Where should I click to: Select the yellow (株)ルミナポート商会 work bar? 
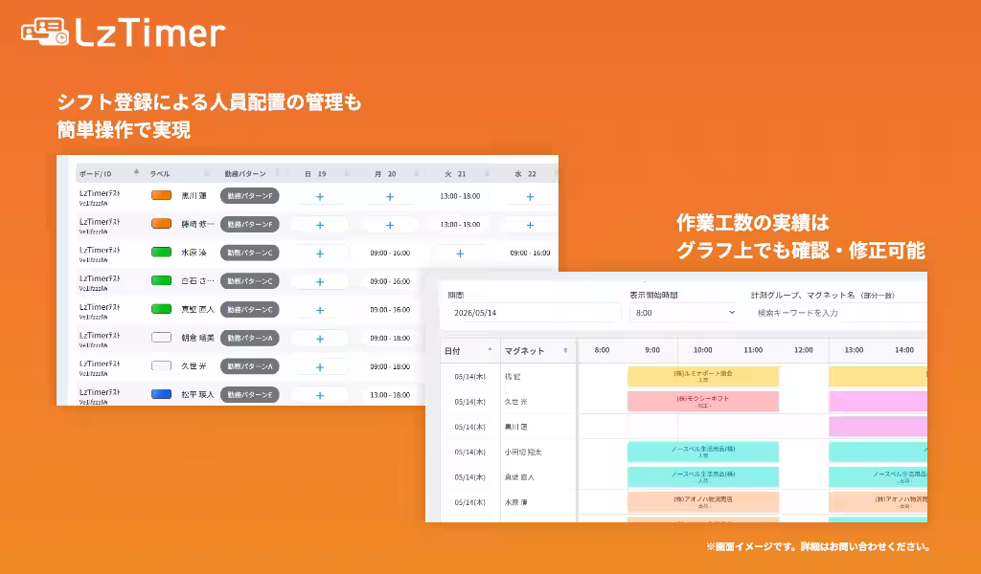703,376
